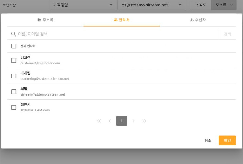243x164 pixels.
Task: Jump to last page double-chevron icon
Action: (x=144, y=121)
